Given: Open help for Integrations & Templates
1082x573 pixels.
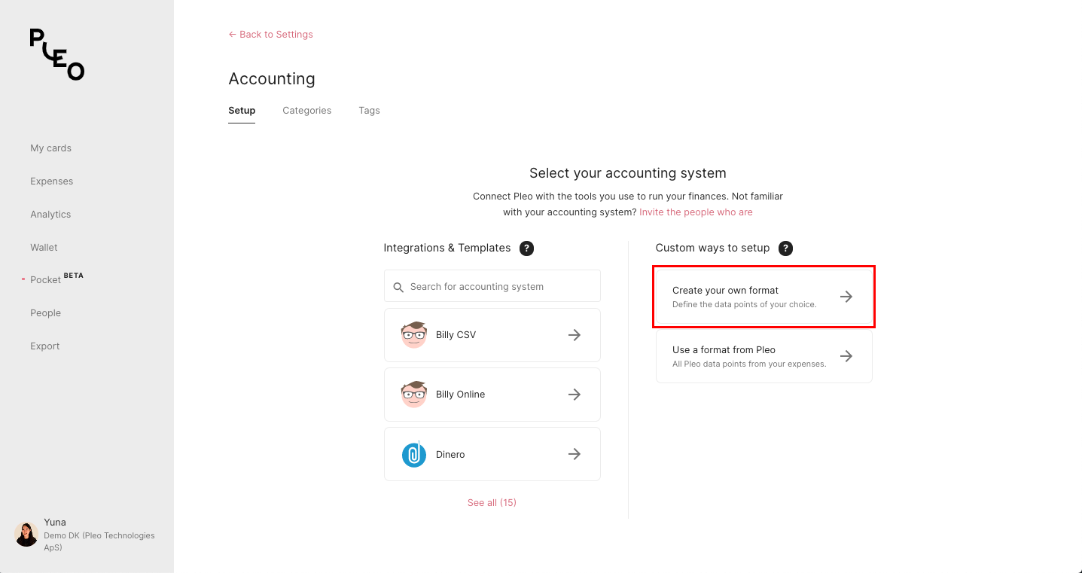Looking at the screenshot, I should point(527,248).
